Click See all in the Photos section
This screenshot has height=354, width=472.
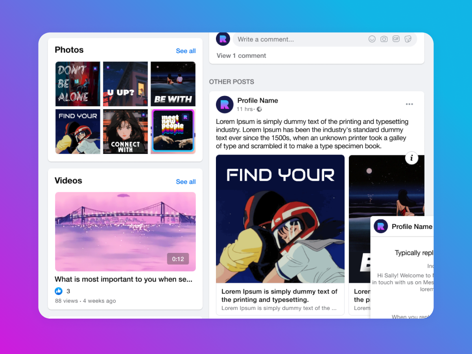coord(186,51)
